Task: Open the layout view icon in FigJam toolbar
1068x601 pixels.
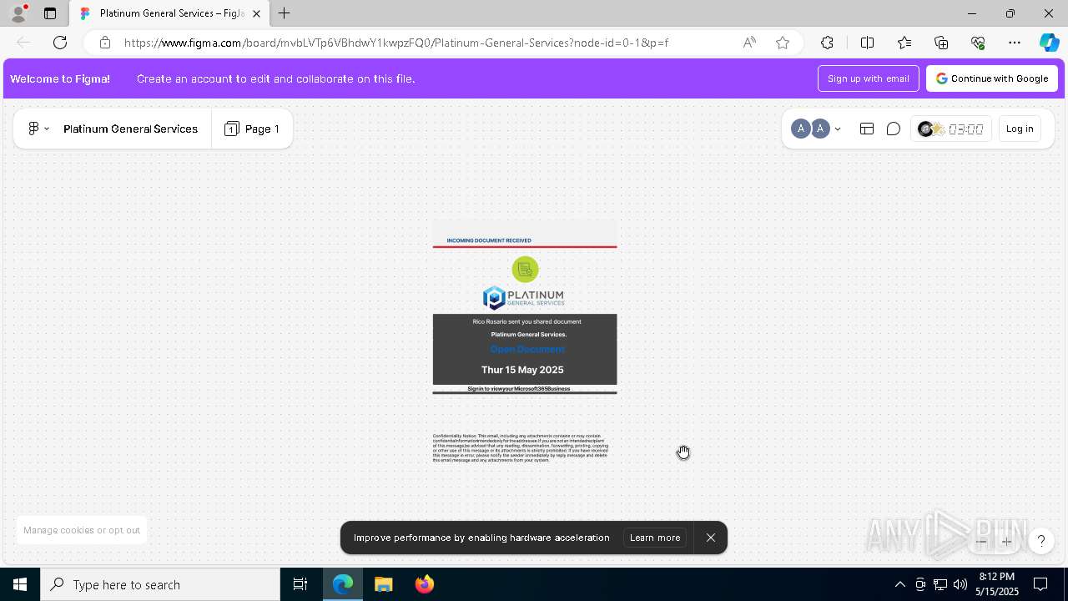Action: click(867, 129)
